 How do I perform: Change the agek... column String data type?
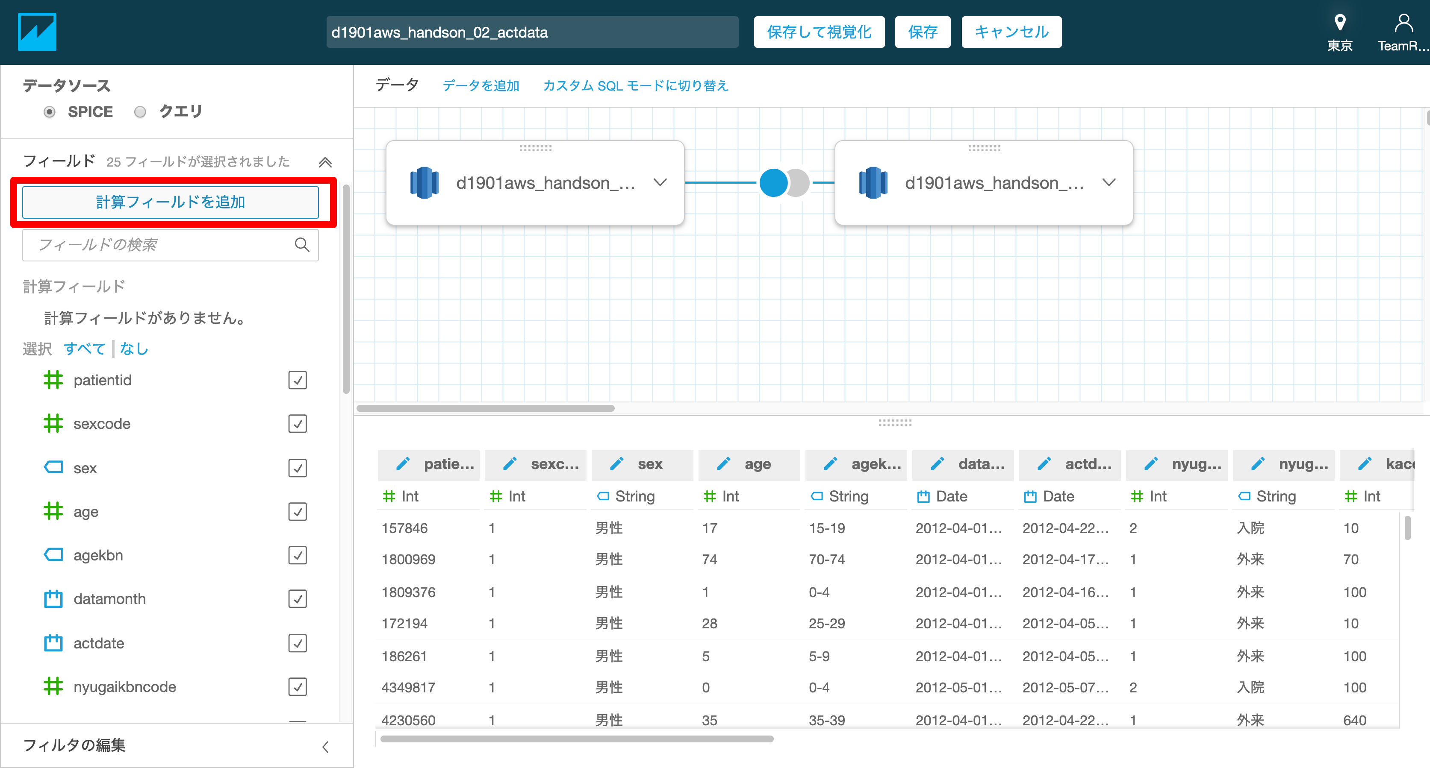coord(839,496)
